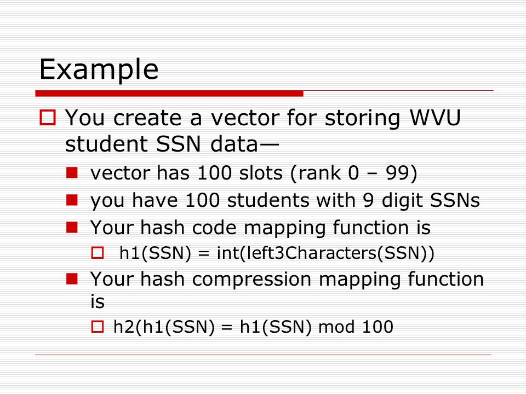
Task: Click the thin red line at the slide bottom
Action: tap(263, 355)
